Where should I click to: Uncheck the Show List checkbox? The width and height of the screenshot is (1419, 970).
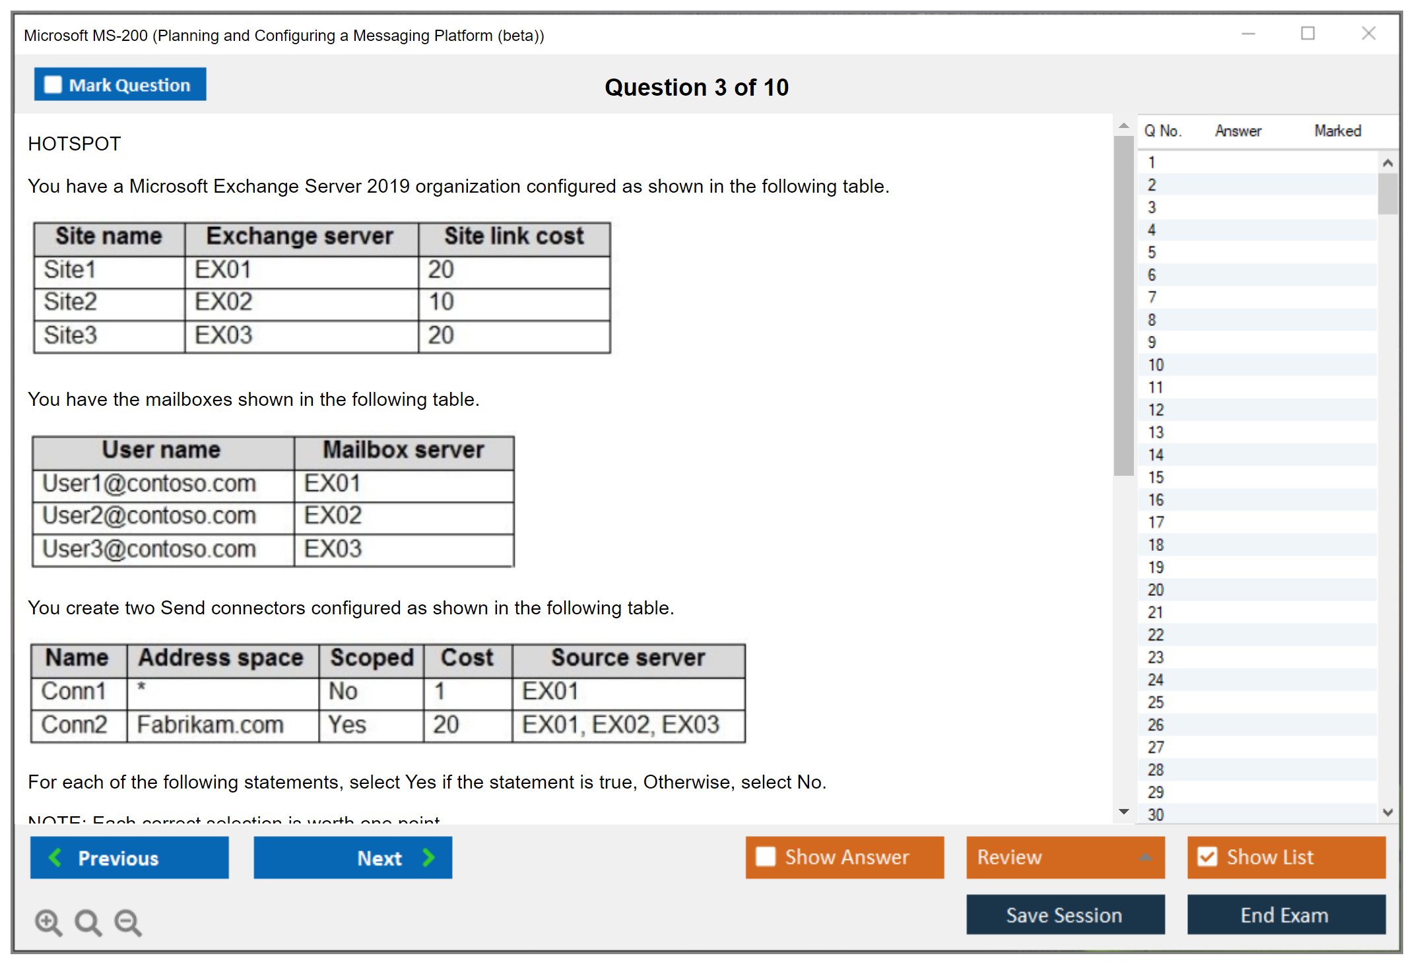pos(1207,857)
